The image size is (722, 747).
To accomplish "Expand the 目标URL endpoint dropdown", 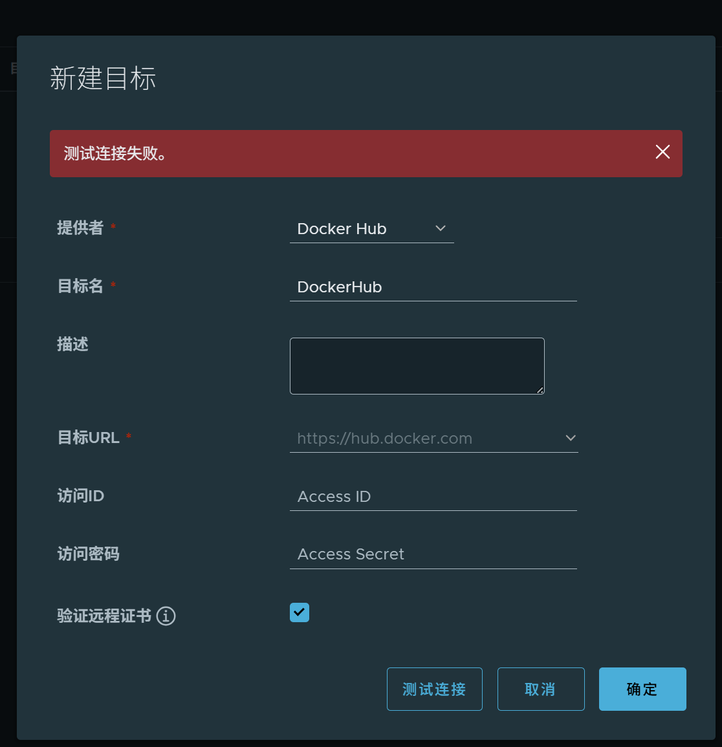I will click(x=570, y=438).
